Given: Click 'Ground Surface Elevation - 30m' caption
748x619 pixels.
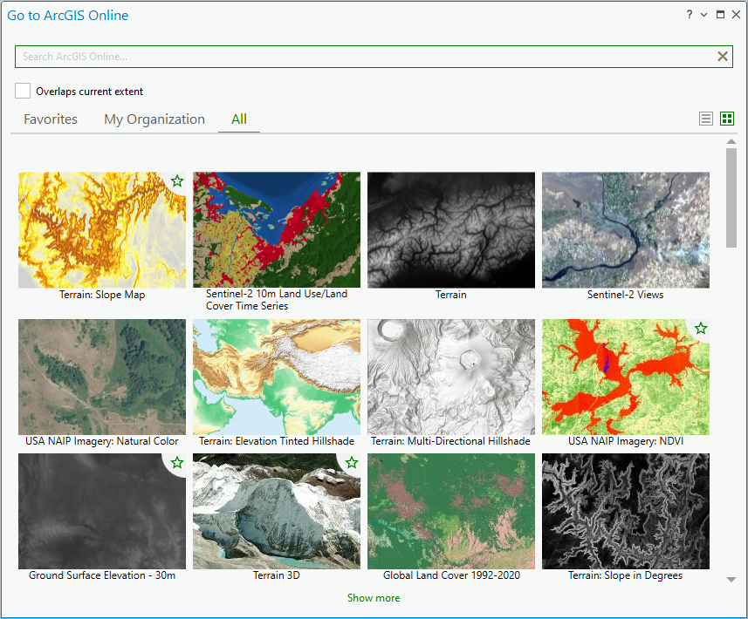Looking at the screenshot, I should click(x=102, y=575).
